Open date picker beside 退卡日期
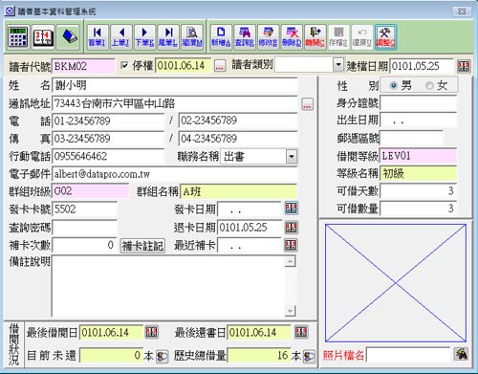The height and width of the screenshot is (374, 478). click(x=291, y=228)
